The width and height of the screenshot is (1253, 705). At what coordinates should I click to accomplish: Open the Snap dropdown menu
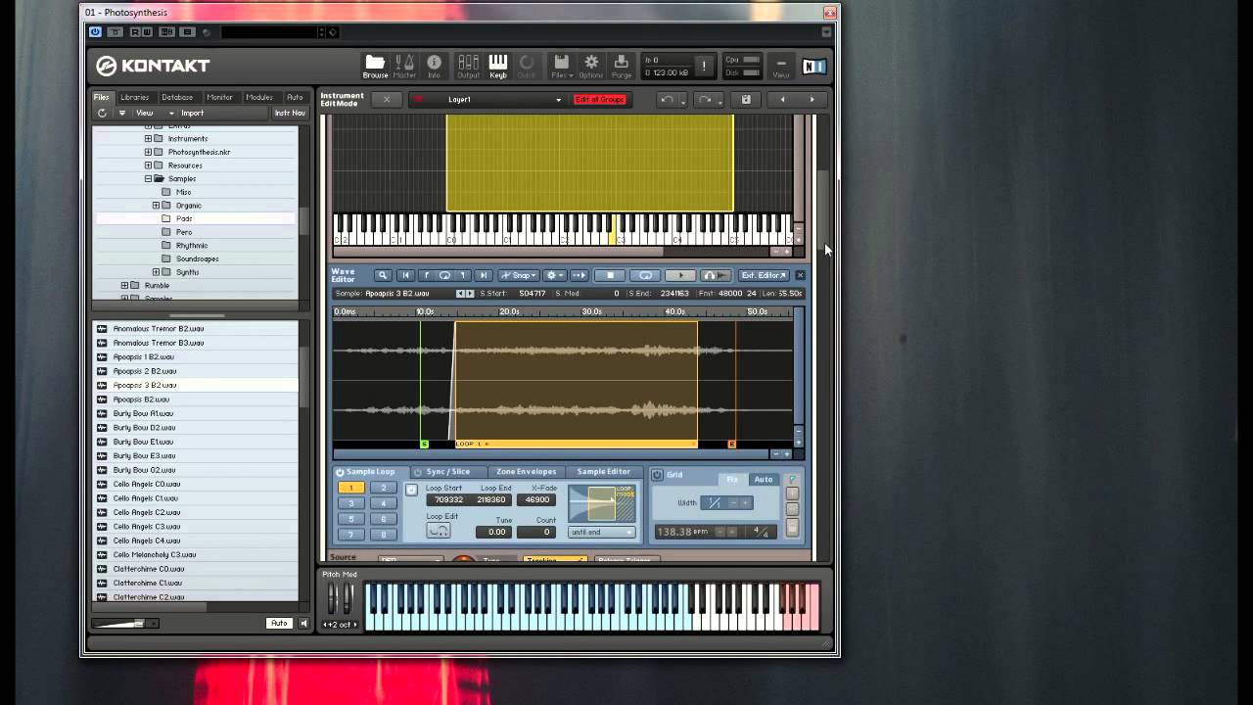pos(519,275)
